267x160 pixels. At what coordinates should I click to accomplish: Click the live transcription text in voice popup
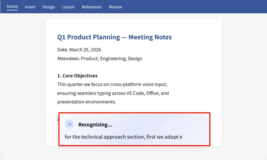coord(123,137)
